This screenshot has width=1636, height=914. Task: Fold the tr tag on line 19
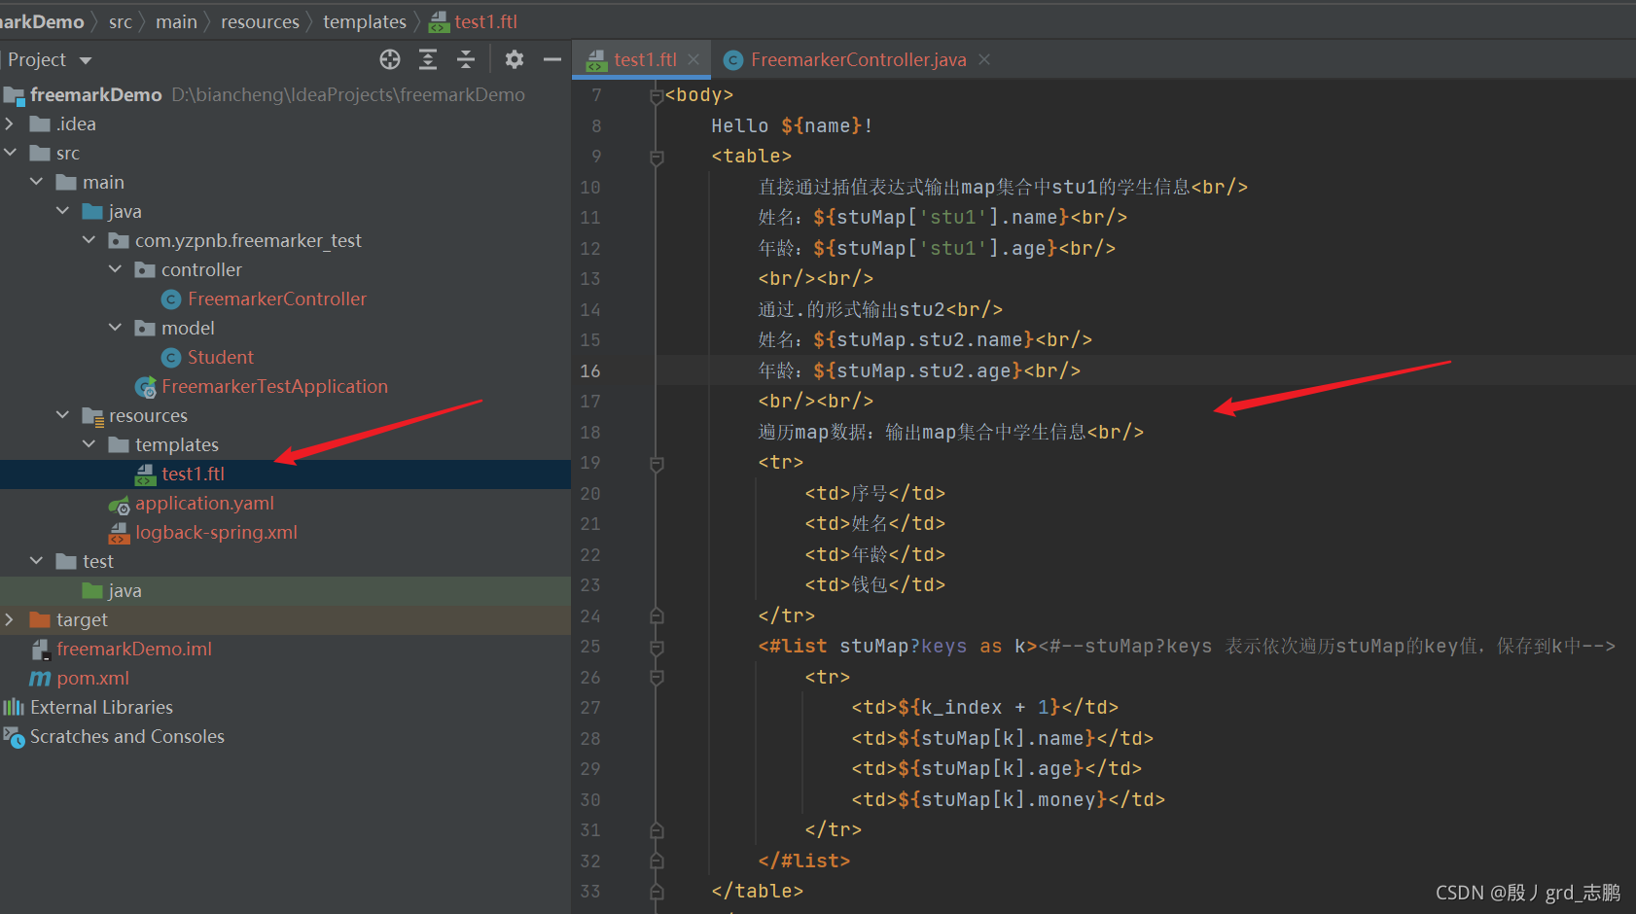(x=657, y=463)
